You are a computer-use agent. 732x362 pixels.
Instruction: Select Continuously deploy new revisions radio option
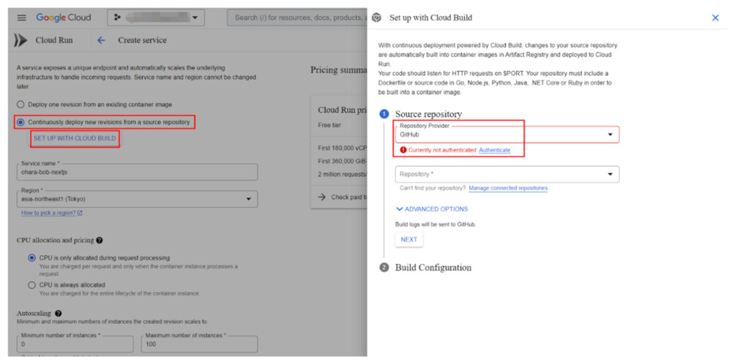click(20, 122)
